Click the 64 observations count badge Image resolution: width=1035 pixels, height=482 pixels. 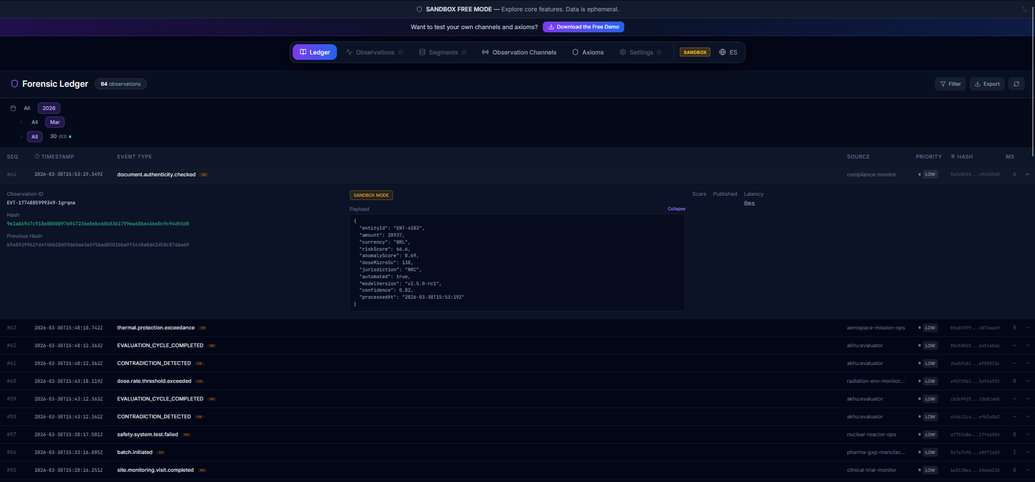coord(121,84)
